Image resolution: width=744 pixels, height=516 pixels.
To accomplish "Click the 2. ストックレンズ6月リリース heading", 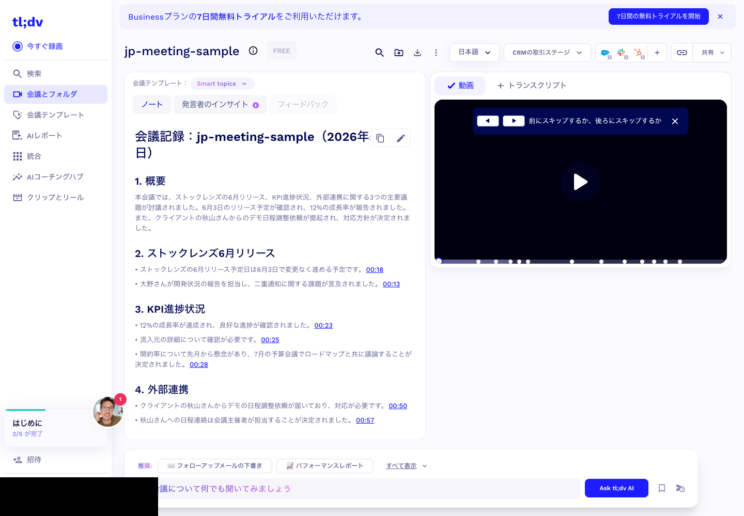I will point(205,253).
